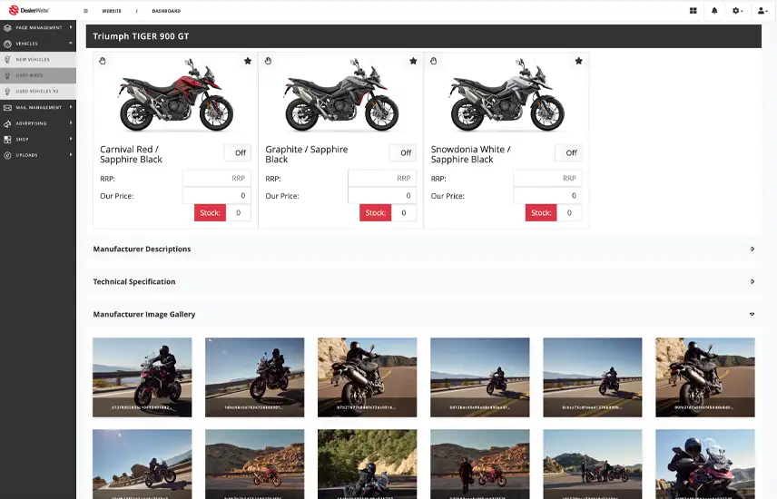Focus RRP field for Graphite variant
777x499 pixels.
click(382, 179)
